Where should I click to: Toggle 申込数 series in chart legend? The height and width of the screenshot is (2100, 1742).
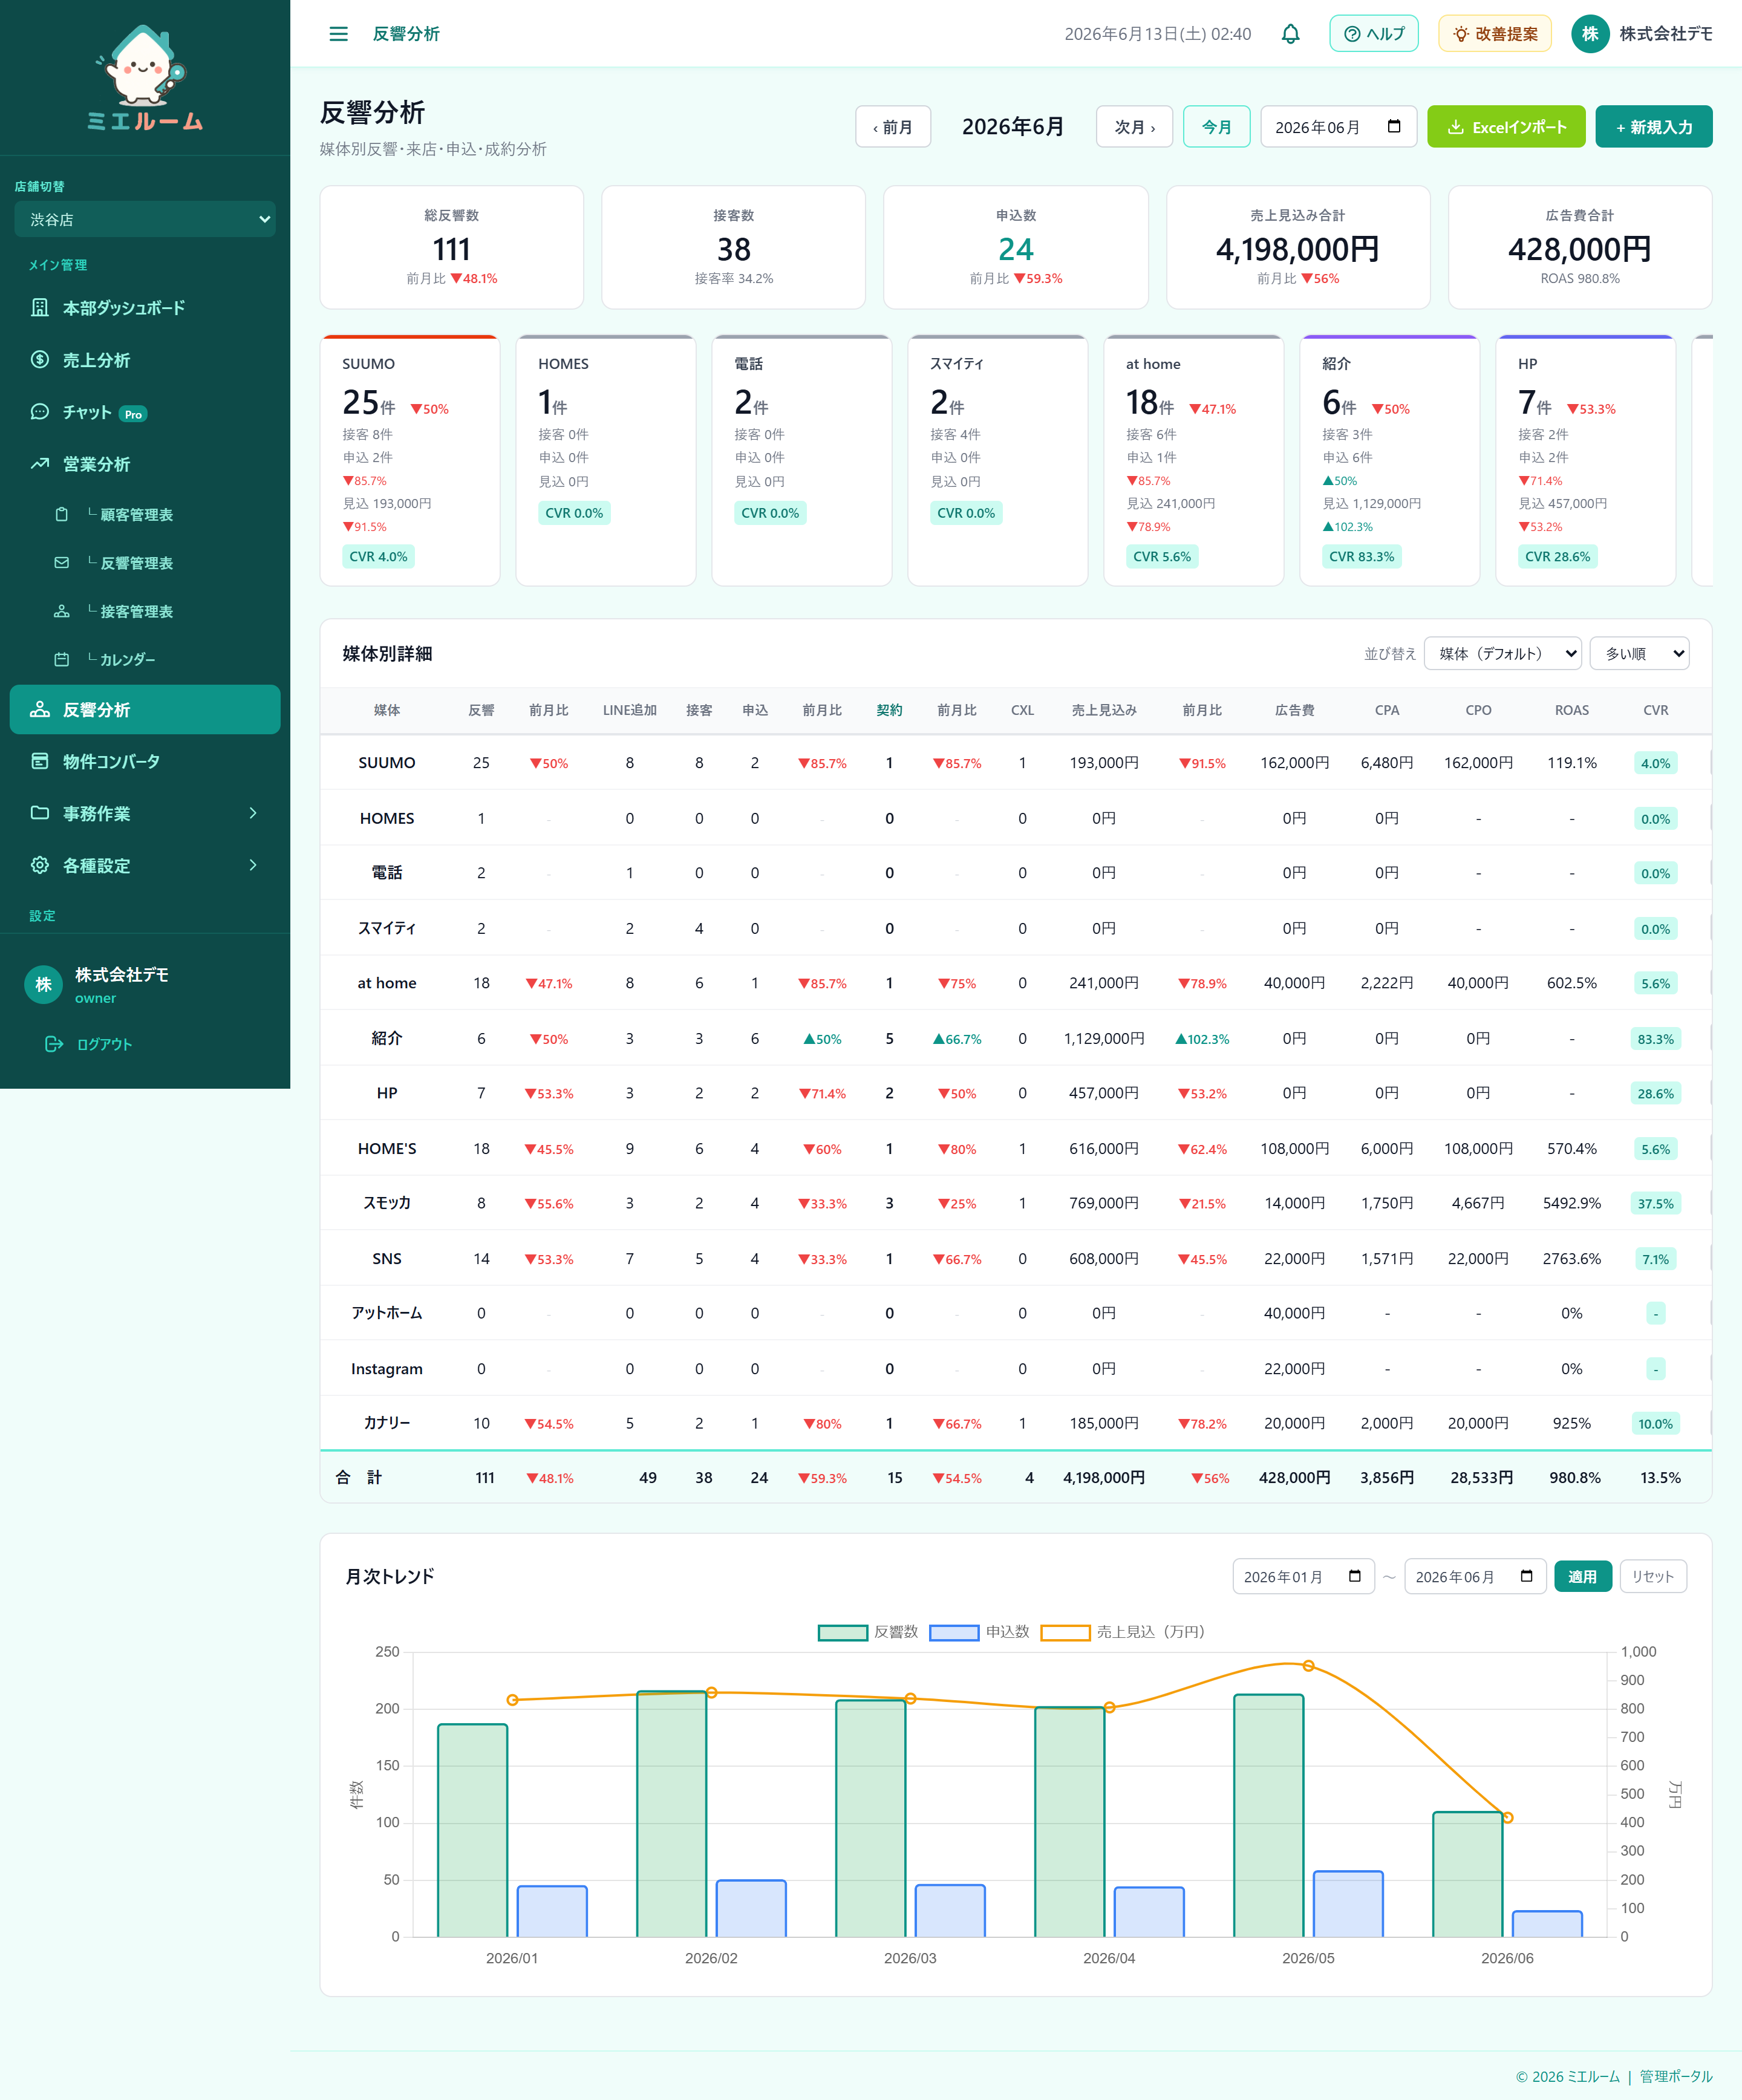point(979,1632)
